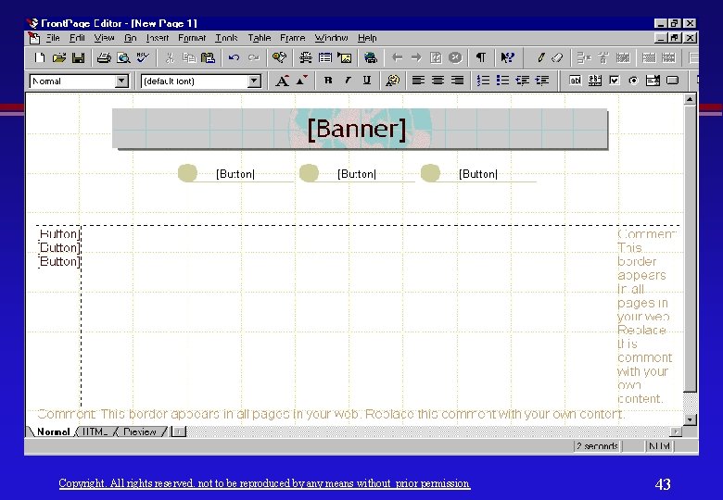Insert check box form field
This screenshot has height=500, width=723.
[615, 81]
